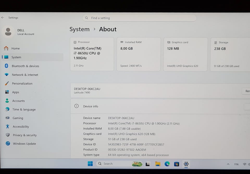This screenshot has width=250, height=174.
Task: Select System in the sidebar
Action: 33,57
